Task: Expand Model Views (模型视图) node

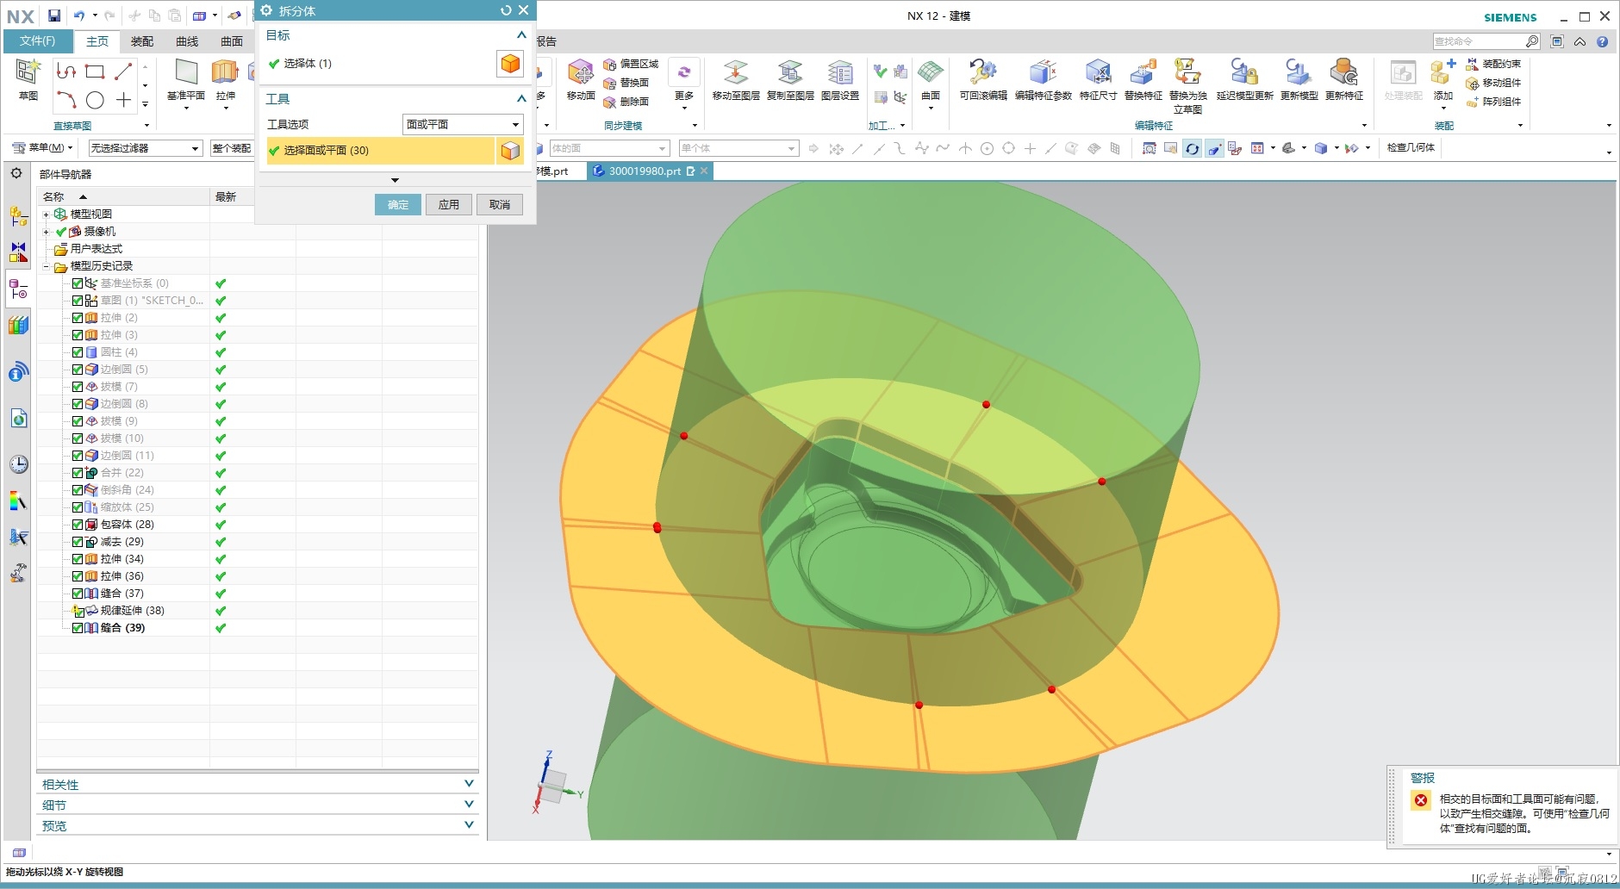Action: coord(47,214)
